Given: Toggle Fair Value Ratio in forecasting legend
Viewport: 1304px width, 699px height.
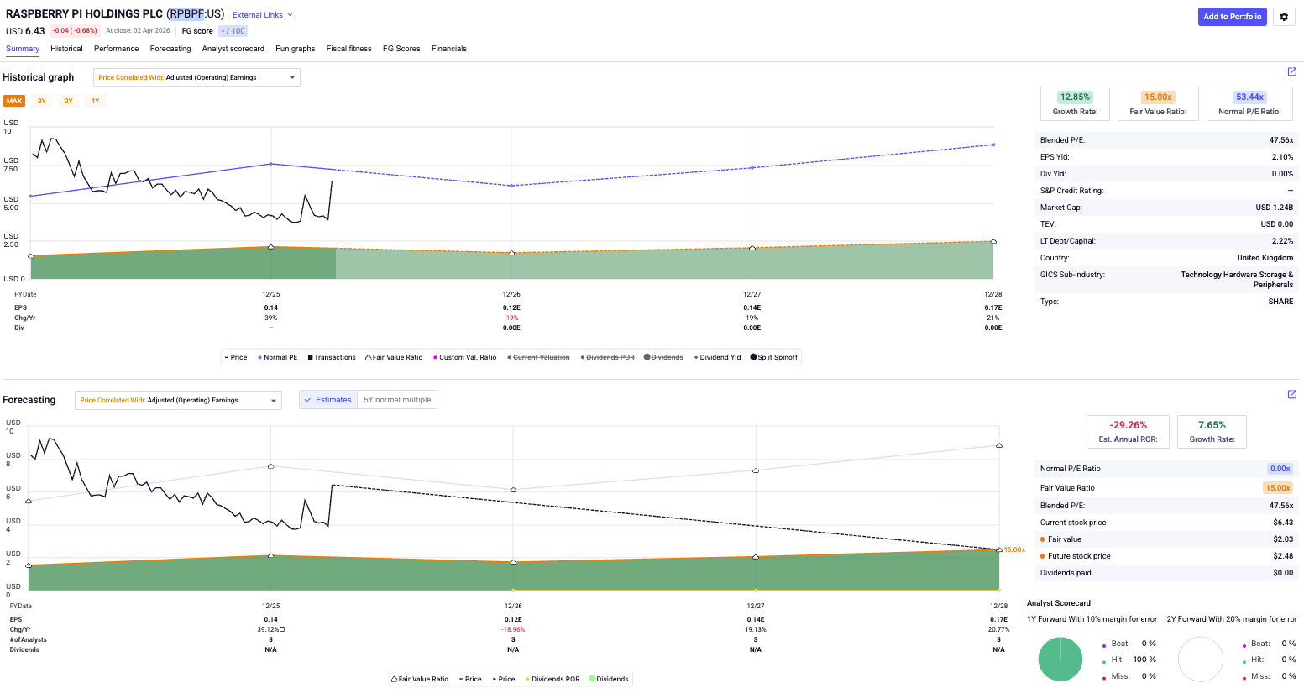Looking at the screenshot, I should [420, 679].
